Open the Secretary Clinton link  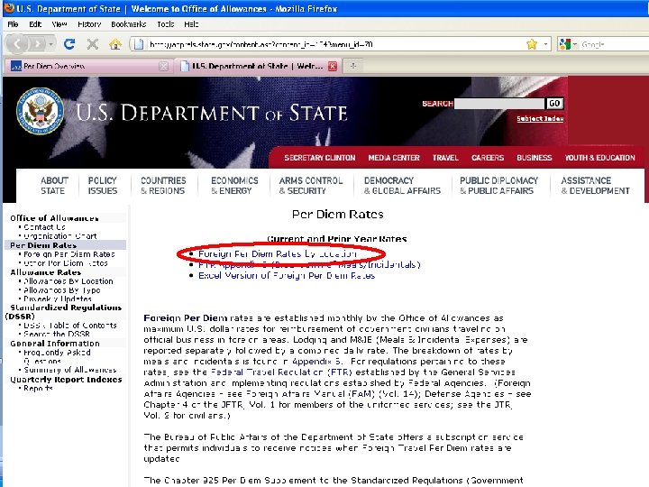(x=319, y=158)
